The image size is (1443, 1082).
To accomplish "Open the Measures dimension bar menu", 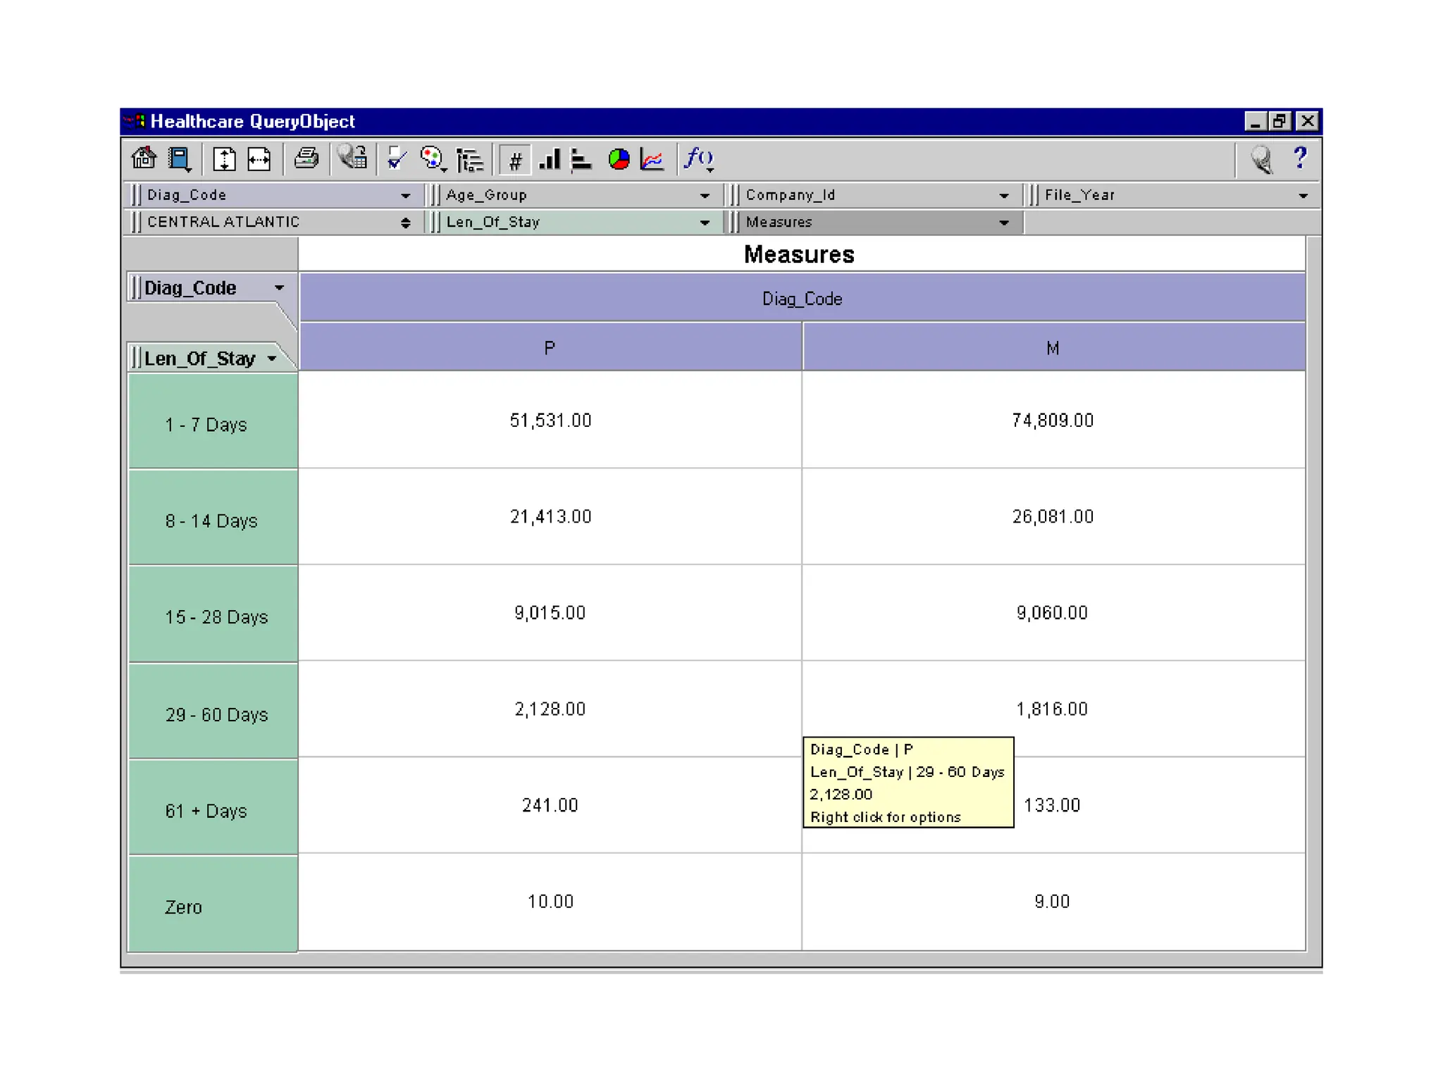I will (x=1003, y=223).
